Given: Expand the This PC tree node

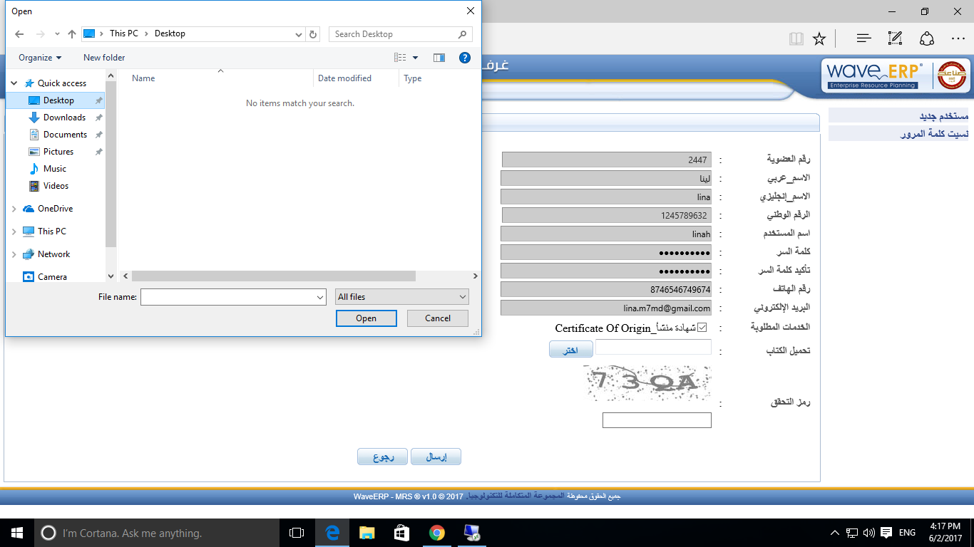Looking at the screenshot, I should (14, 231).
